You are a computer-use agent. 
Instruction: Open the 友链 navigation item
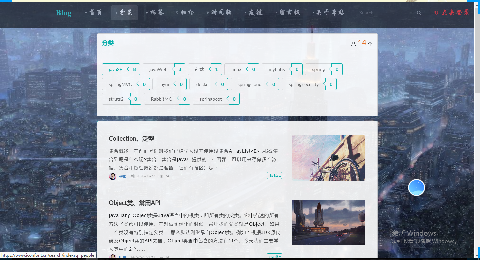click(x=254, y=13)
